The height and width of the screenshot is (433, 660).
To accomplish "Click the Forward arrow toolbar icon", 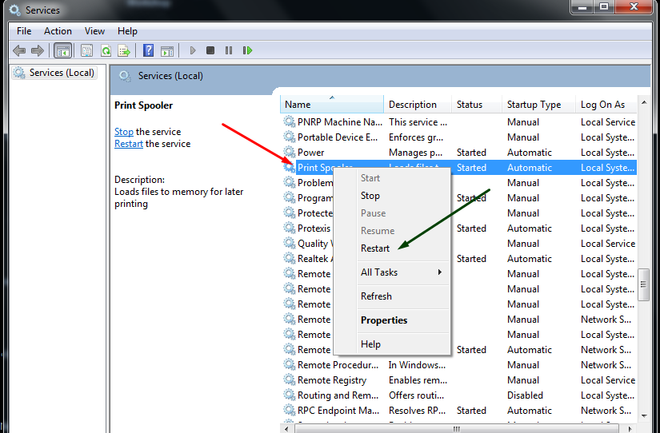I will tap(38, 51).
